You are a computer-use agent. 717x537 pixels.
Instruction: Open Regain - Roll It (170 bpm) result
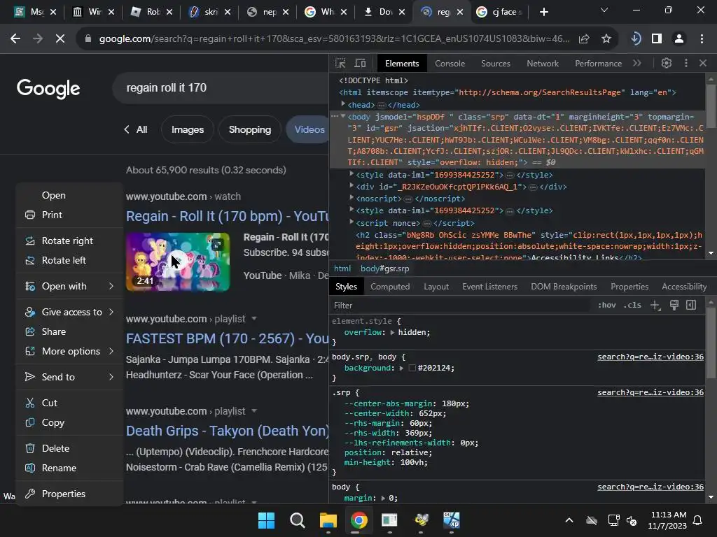(x=228, y=216)
